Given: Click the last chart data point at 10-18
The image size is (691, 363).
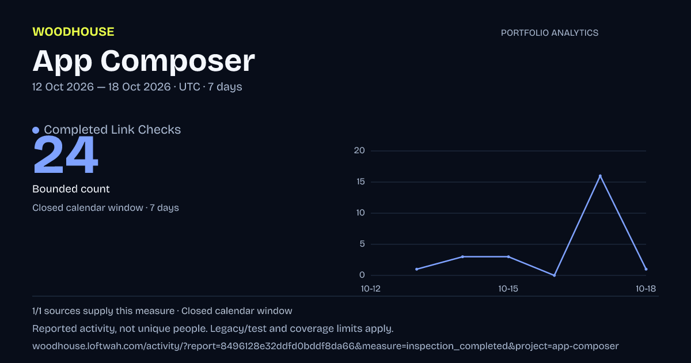Looking at the screenshot, I should point(646,269).
